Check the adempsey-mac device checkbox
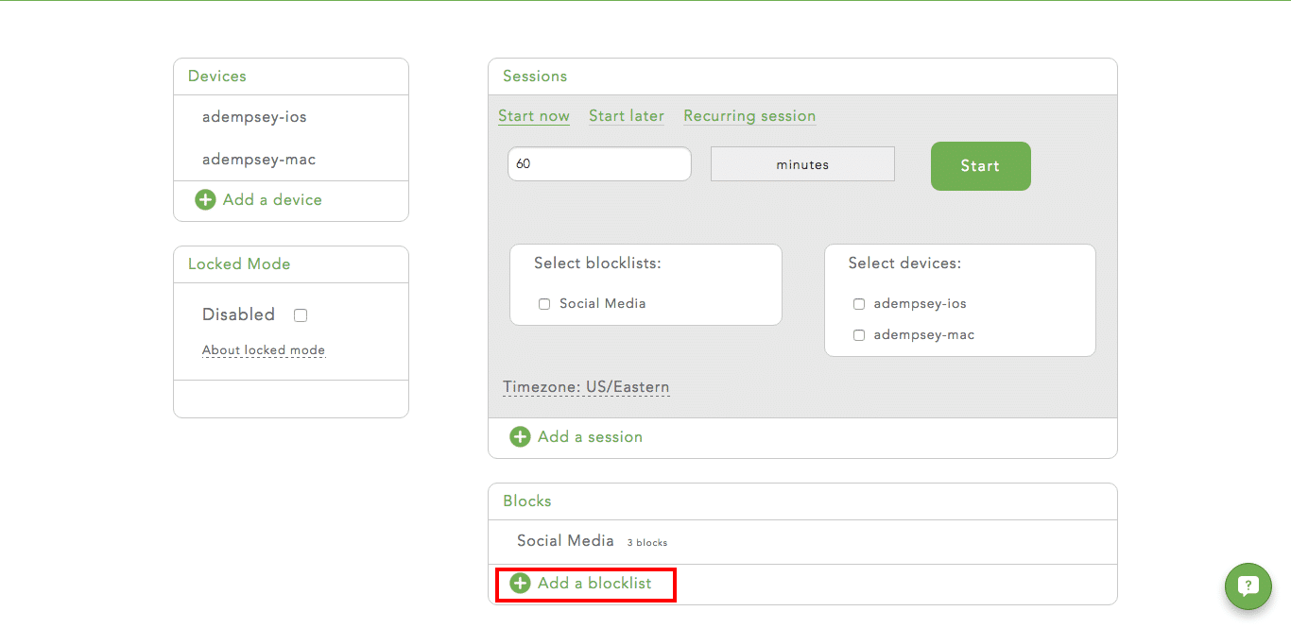 pos(859,335)
